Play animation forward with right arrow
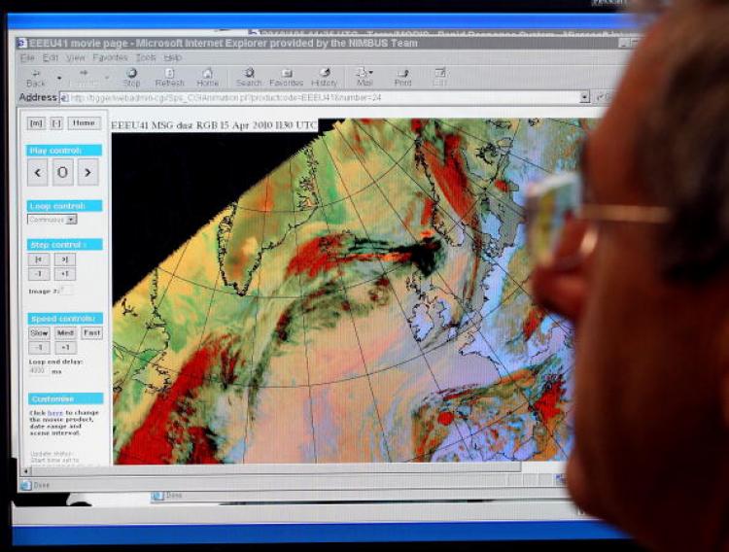 click(x=87, y=173)
